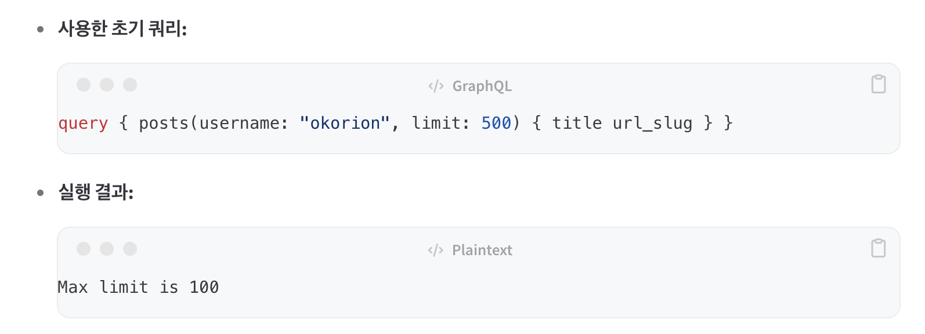Copy the Plaintext code block contents

point(878,248)
